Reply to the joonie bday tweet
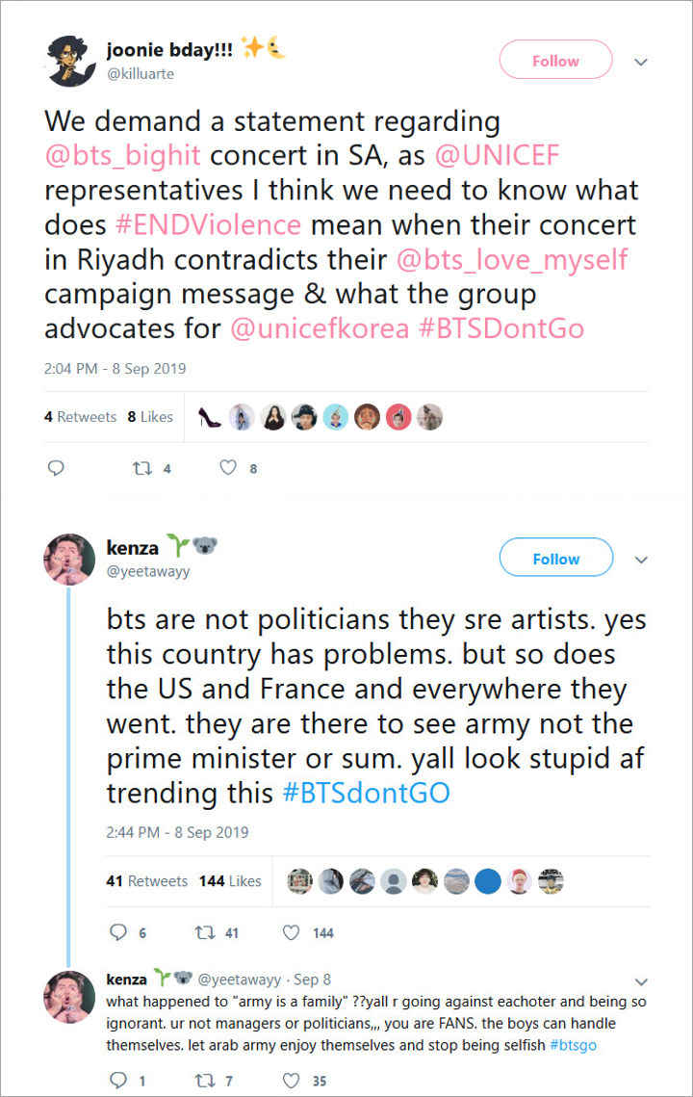The width and height of the screenshot is (693, 1097). (x=56, y=468)
